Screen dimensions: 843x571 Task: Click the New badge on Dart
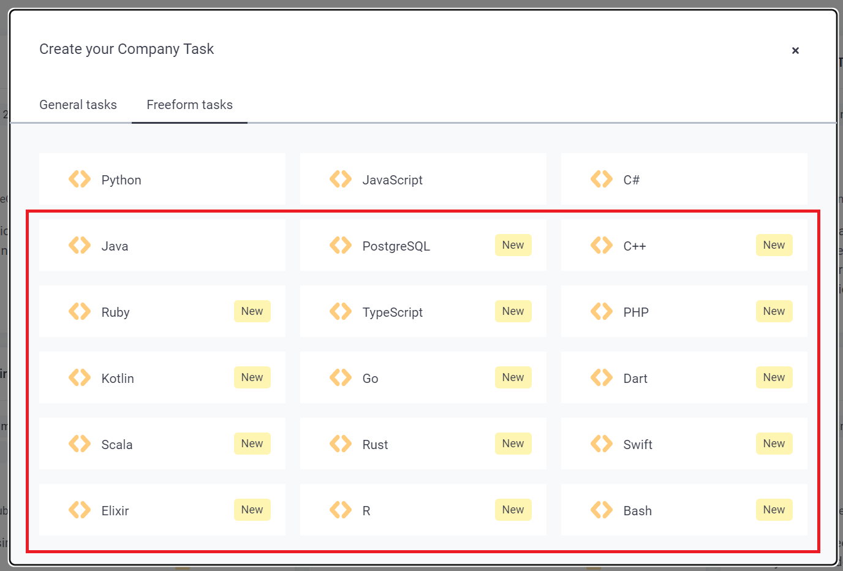click(774, 377)
